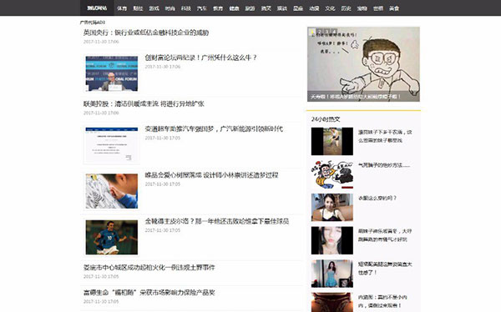Viewport: 501px width, 312px height.
Task: Click the site logo in the nav bar
Action: (97, 8)
